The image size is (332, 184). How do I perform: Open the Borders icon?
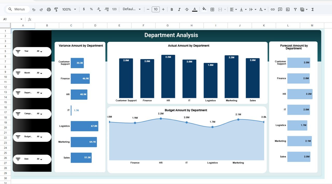point(212,9)
